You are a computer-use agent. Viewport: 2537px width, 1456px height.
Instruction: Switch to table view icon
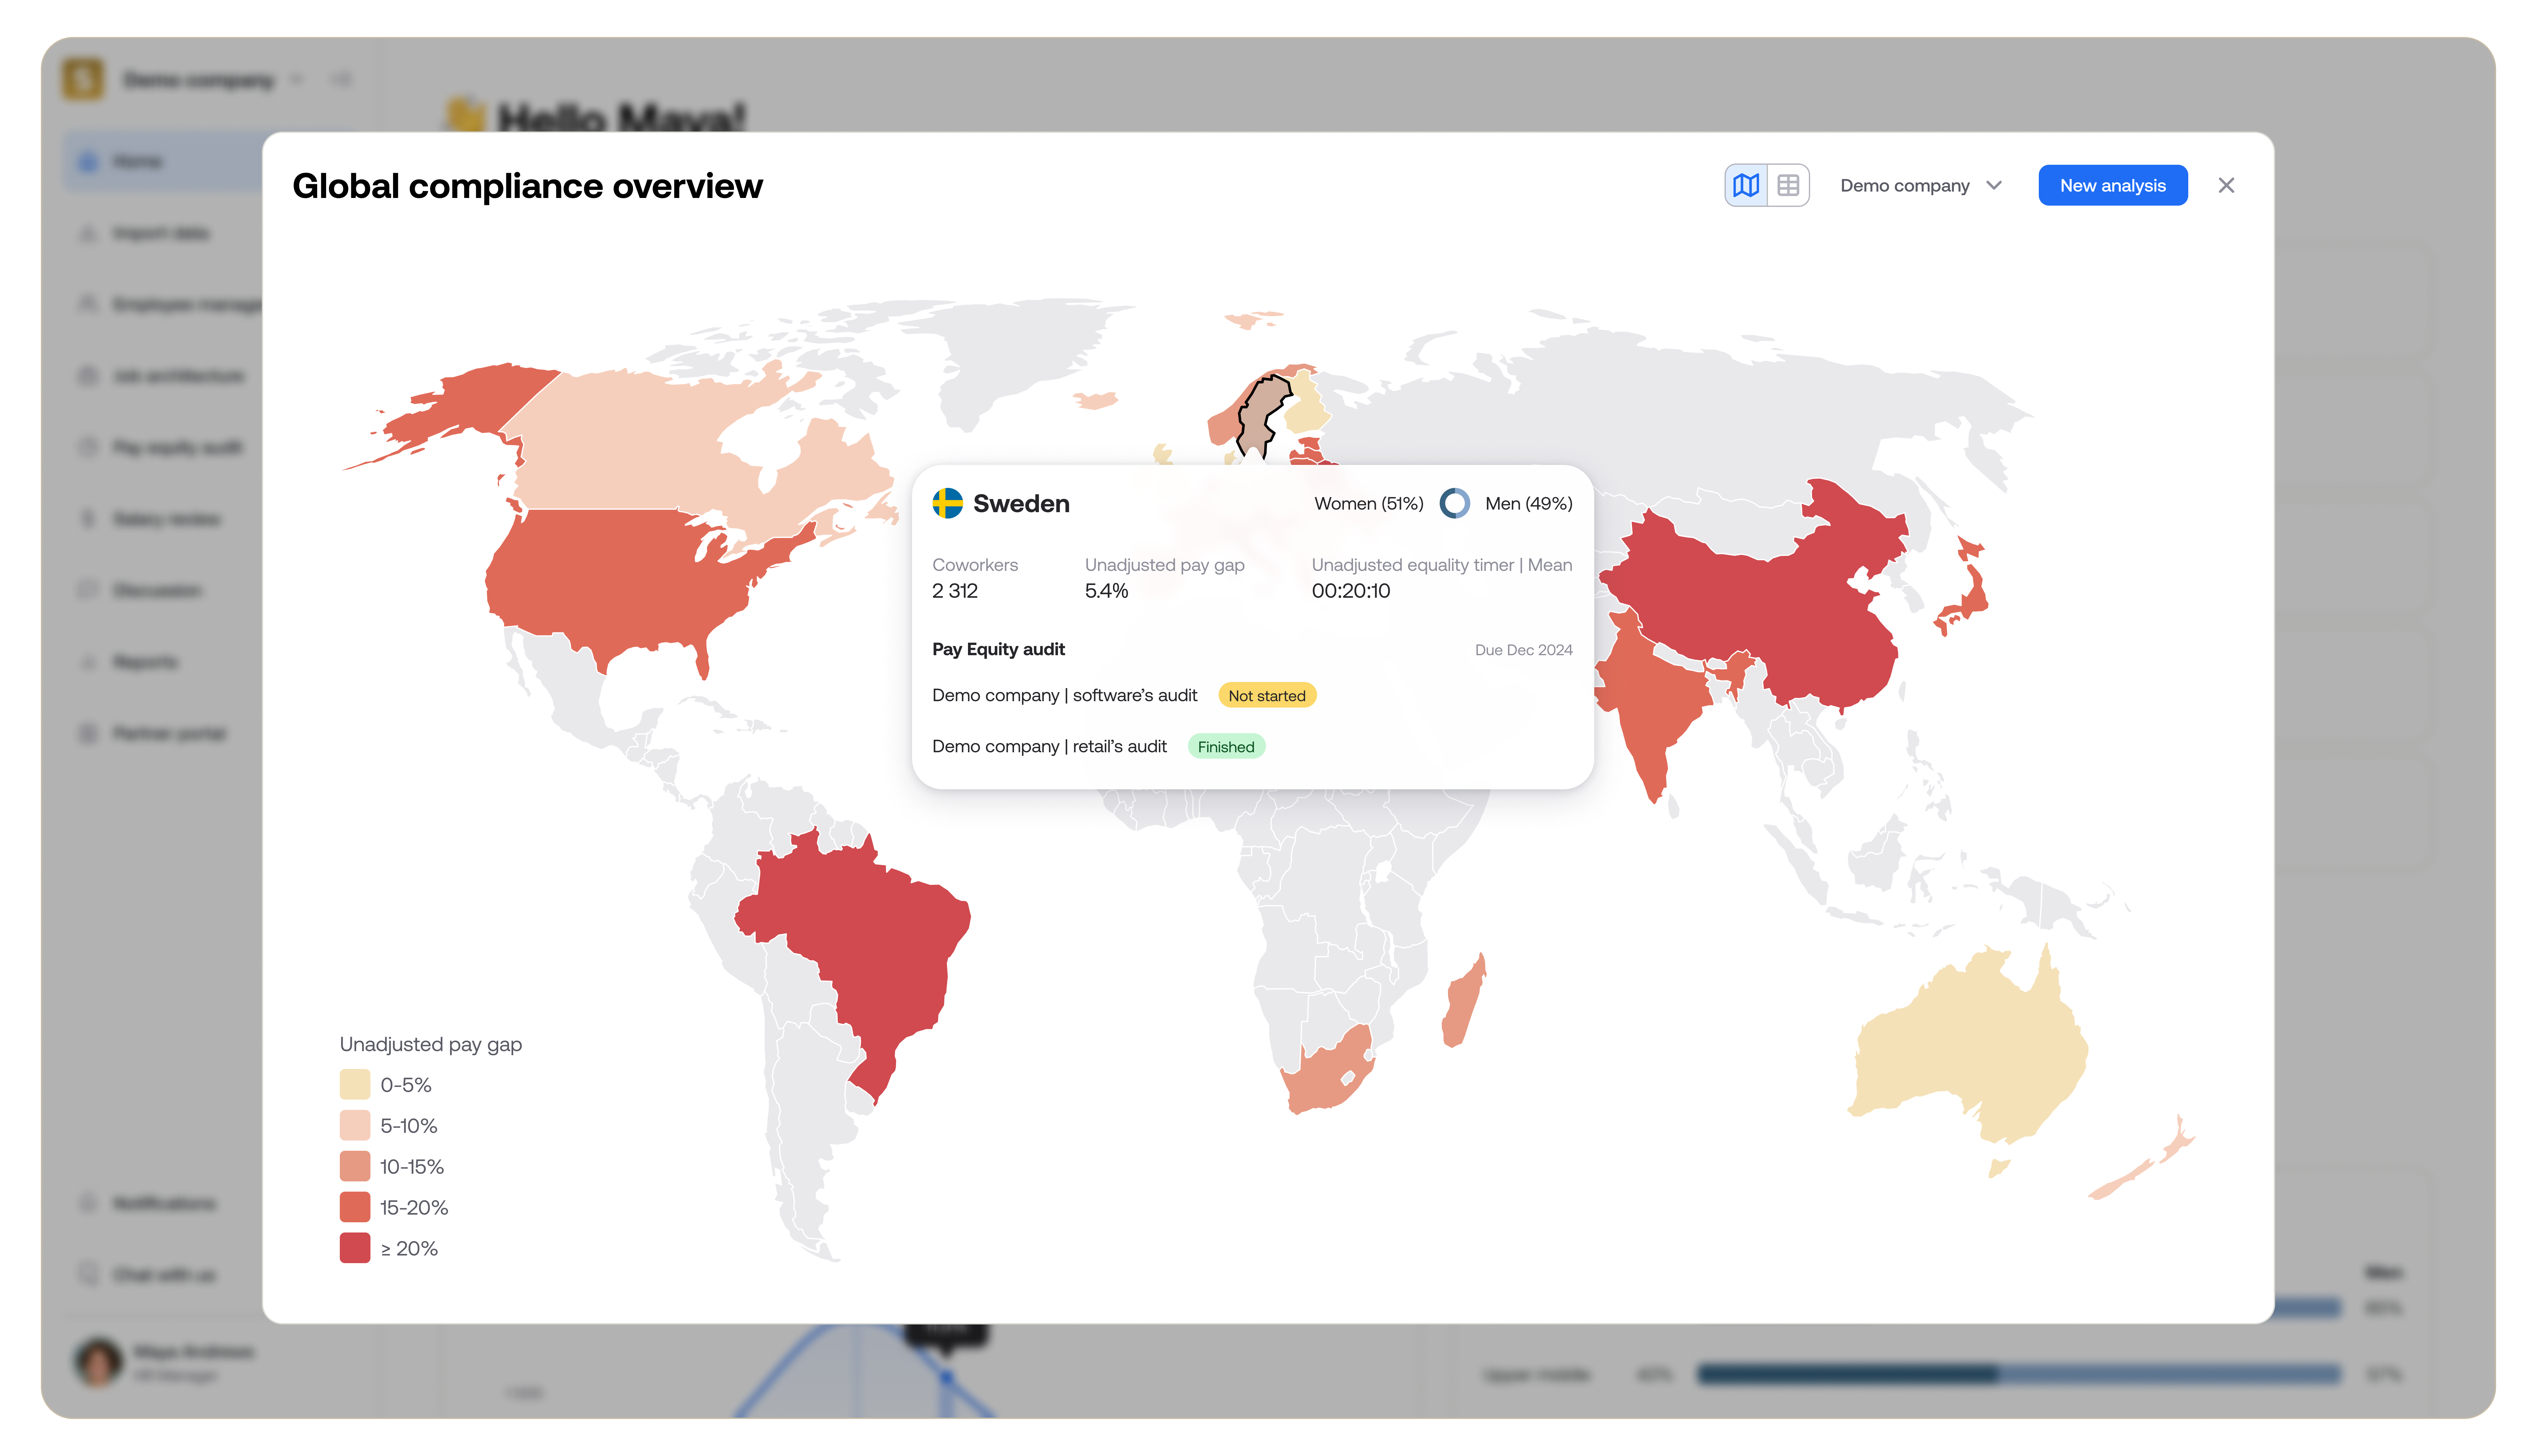(1788, 186)
